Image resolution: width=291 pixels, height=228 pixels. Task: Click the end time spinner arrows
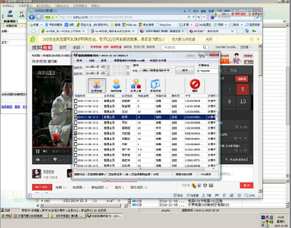[x=128, y=73]
